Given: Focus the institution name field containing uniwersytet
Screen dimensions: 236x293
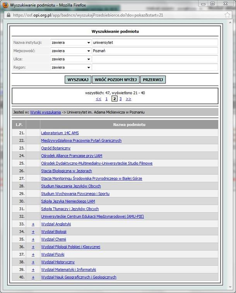Looking at the screenshot, I should [x=155, y=43].
